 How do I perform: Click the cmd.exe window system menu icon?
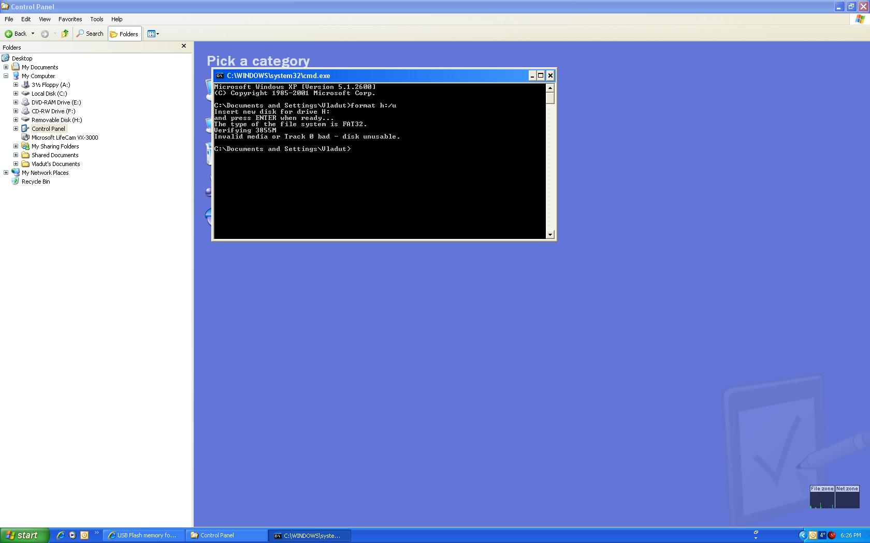(x=220, y=76)
